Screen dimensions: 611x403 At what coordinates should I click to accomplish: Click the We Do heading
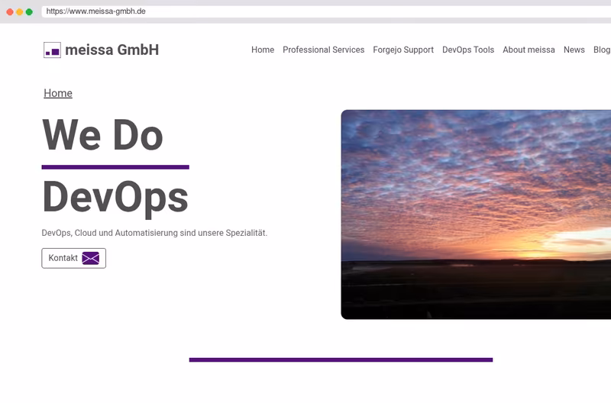coord(102,135)
